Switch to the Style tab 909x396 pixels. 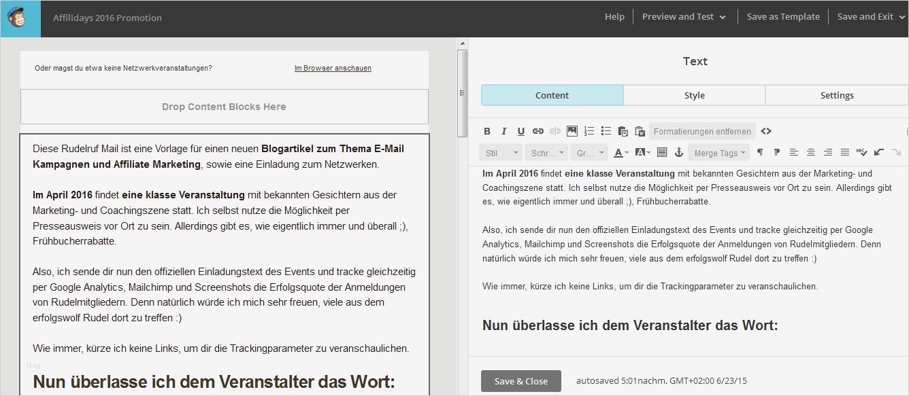tap(694, 95)
